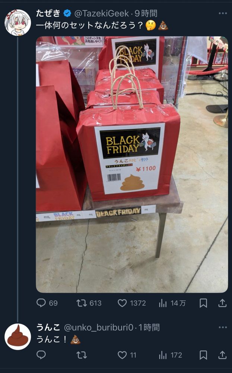This screenshot has height=373, width=232.
Task: Open the poop avatar of うんこ
Action: click(x=18, y=336)
